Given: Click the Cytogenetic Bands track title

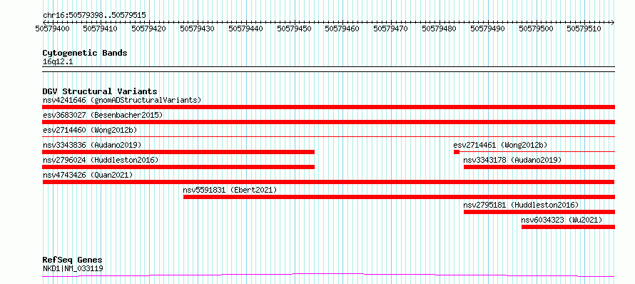Looking at the screenshot, I should (85, 53).
